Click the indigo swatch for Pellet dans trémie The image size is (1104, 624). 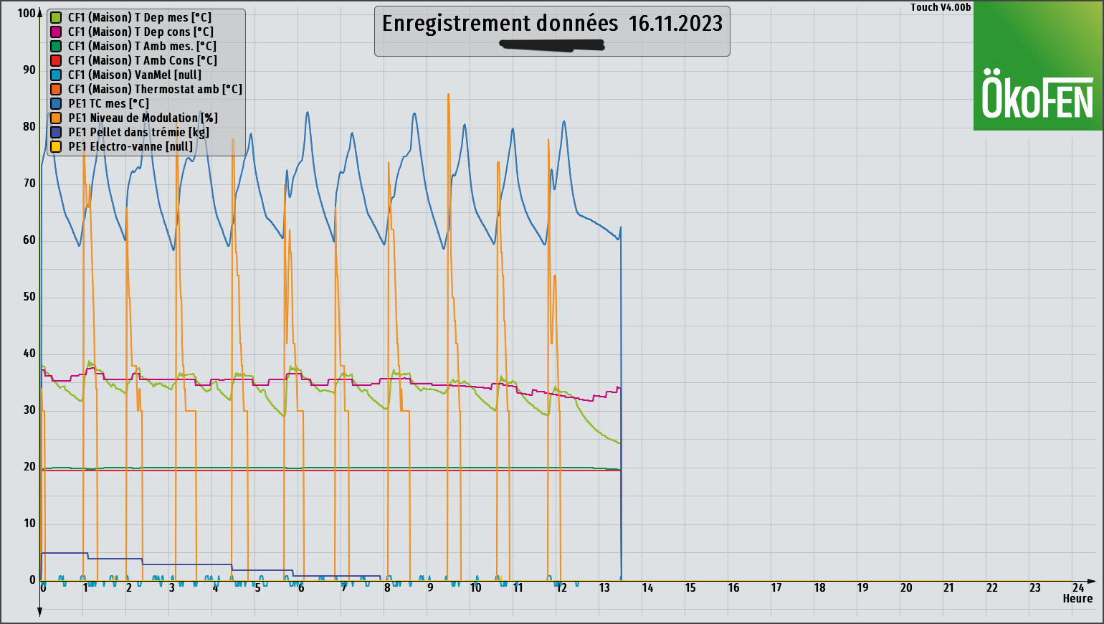pos(56,132)
